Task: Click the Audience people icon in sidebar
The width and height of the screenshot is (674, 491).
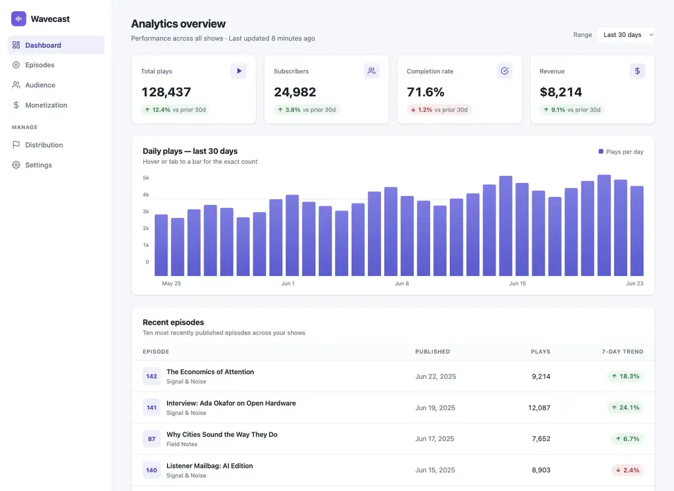Action: click(x=16, y=85)
